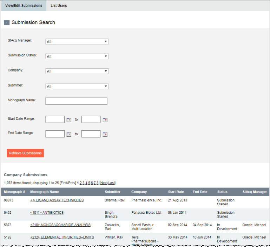Open calendar picker for End Date Range end
The width and height of the screenshot is (270, 247).
point(105,134)
